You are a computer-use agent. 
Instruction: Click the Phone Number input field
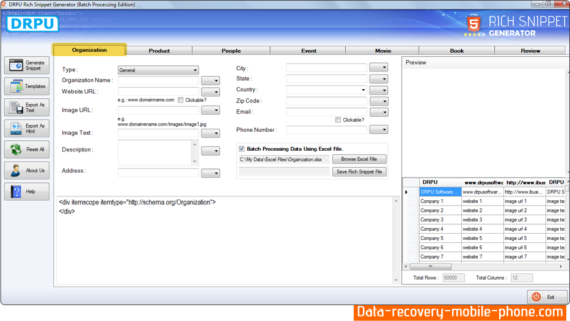tap(326, 129)
